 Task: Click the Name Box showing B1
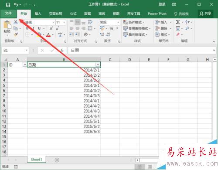point(15,51)
